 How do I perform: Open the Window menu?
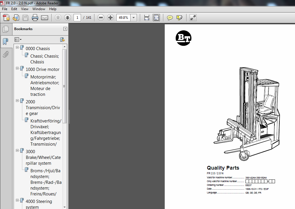39,9
